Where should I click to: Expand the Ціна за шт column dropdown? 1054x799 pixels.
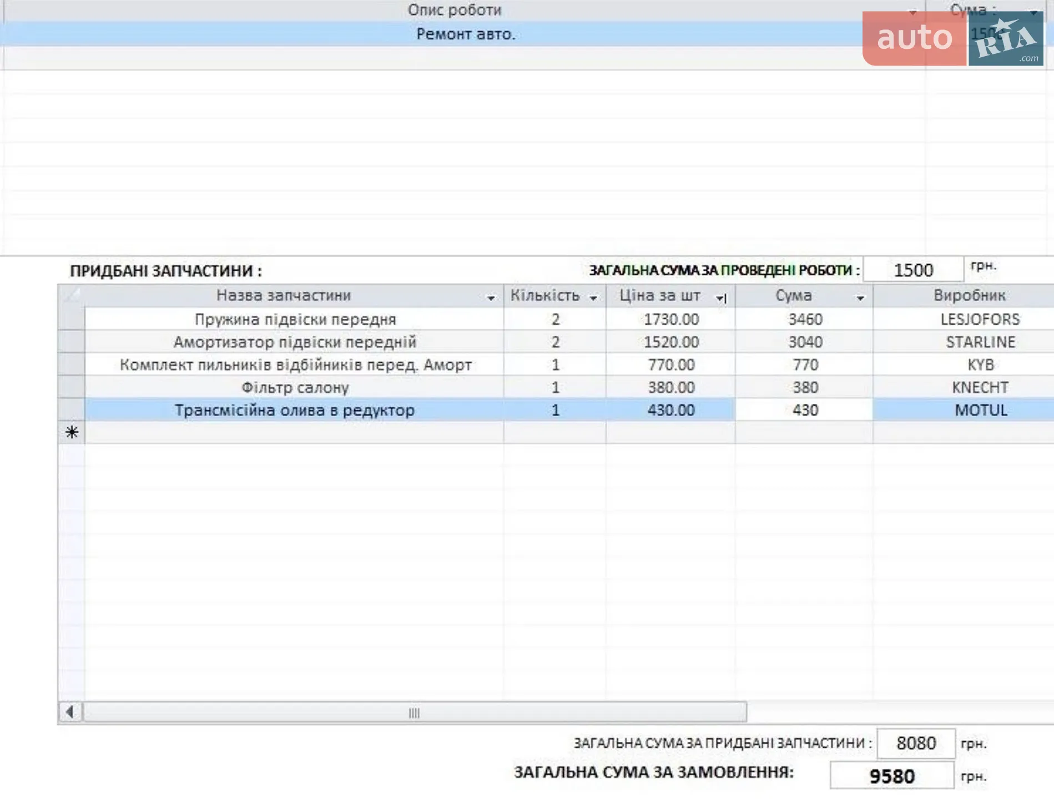point(720,298)
